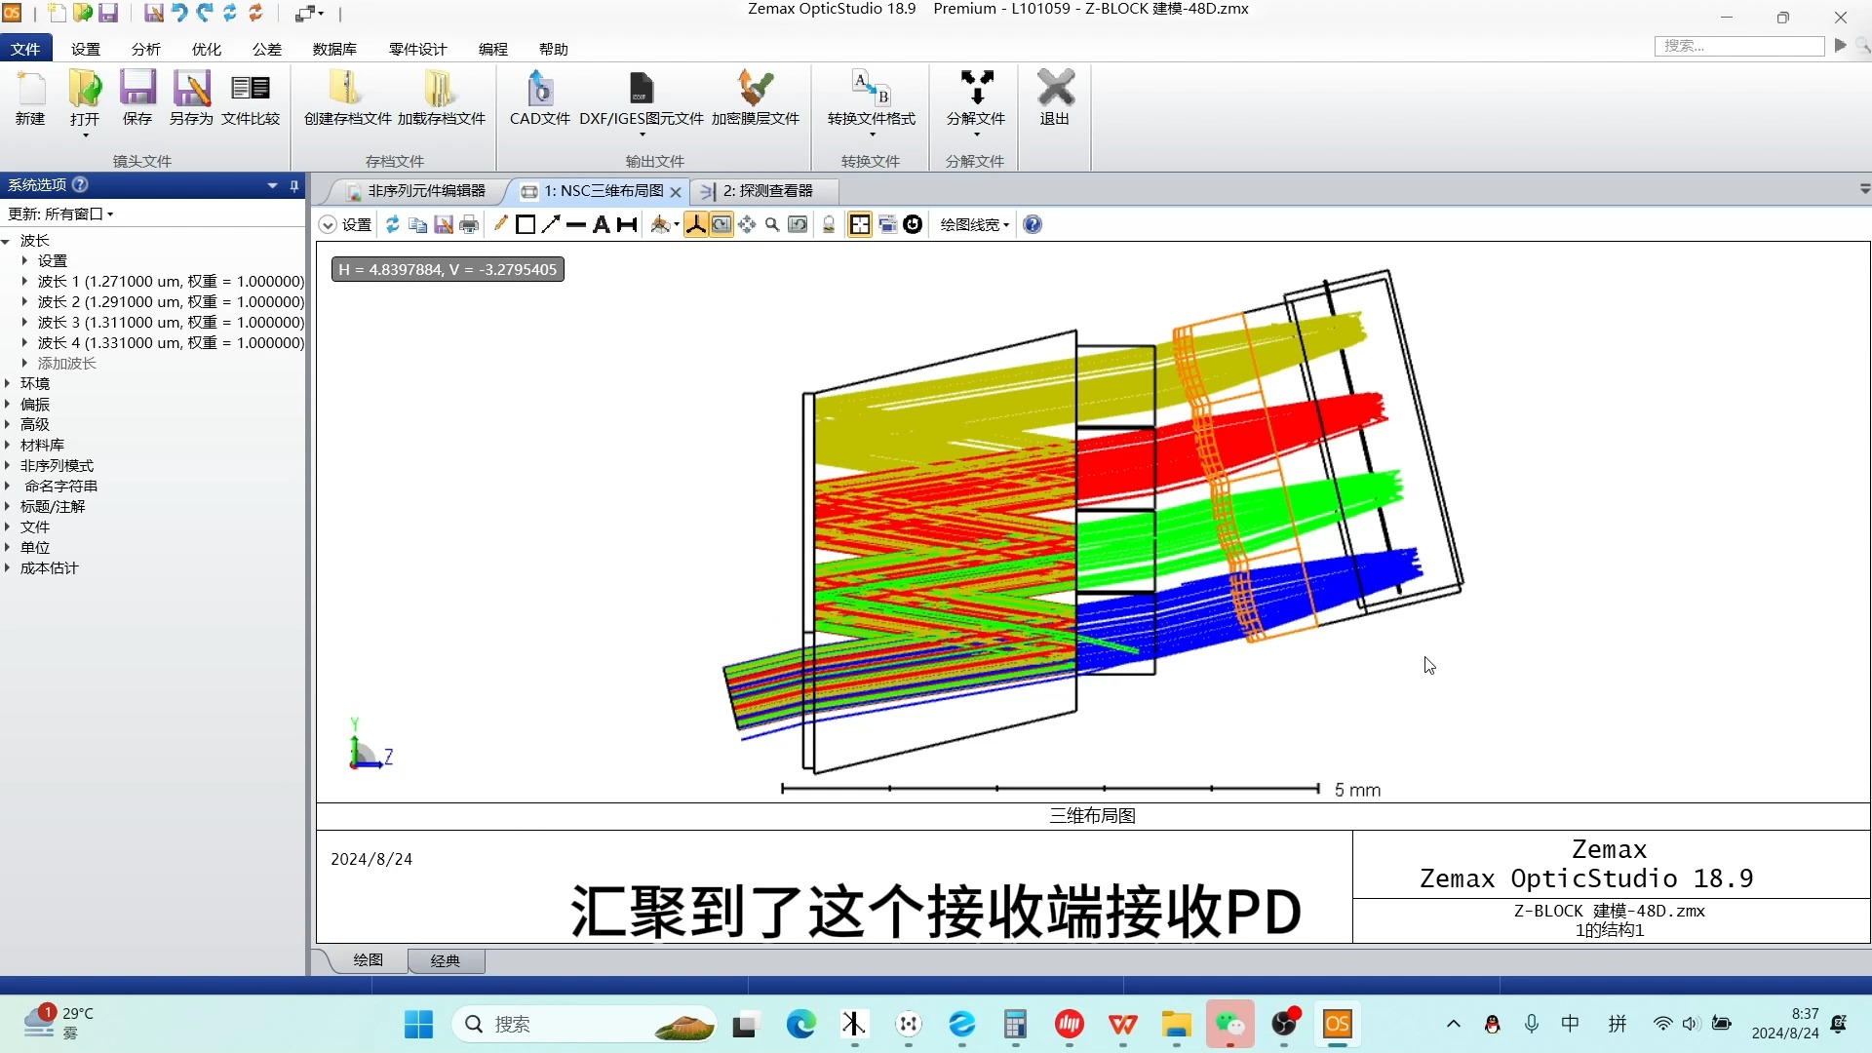Screen dimensions: 1872x1053
Task: Open WeChat from the taskbar
Action: [1229, 1024]
